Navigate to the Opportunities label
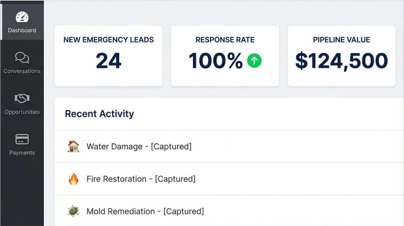 pos(22,112)
